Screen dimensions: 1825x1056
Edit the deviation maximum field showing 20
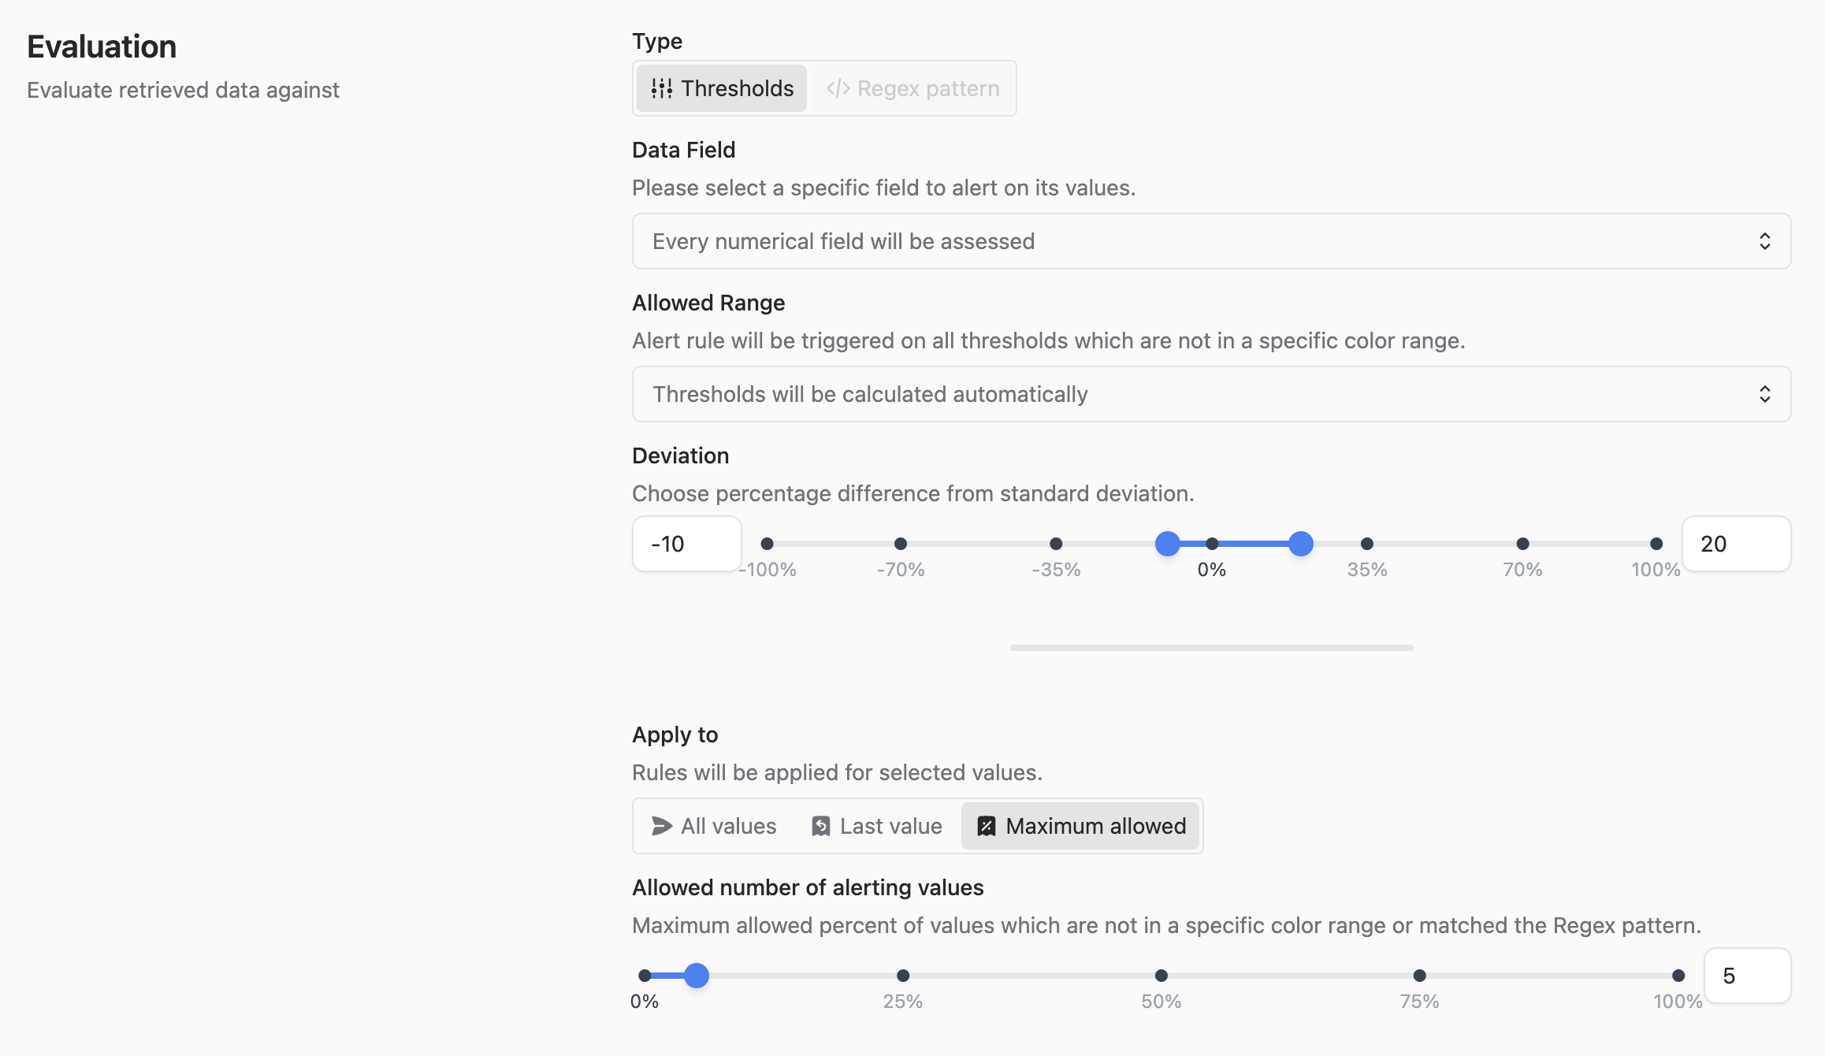(x=1737, y=544)
